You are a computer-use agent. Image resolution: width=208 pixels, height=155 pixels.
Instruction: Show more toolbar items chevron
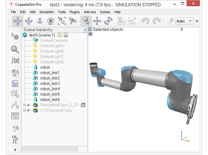(x=197, y=21)
